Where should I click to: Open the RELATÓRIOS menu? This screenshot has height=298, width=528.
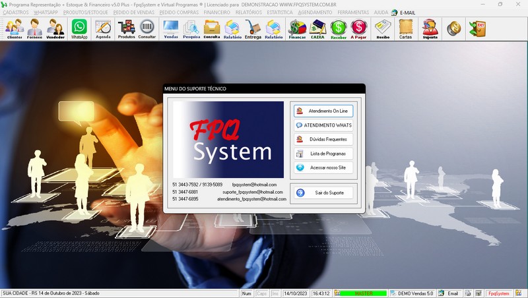(249, 13)
